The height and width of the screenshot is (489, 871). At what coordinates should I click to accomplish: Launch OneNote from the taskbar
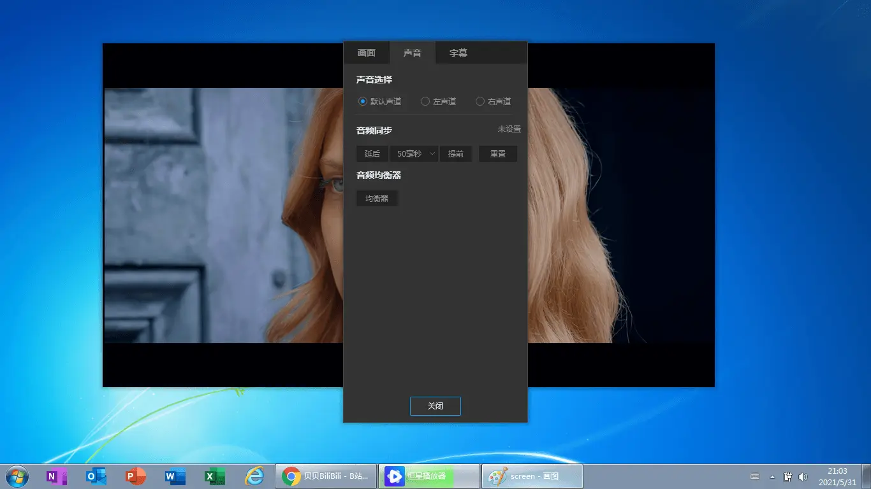coord(57,476)
